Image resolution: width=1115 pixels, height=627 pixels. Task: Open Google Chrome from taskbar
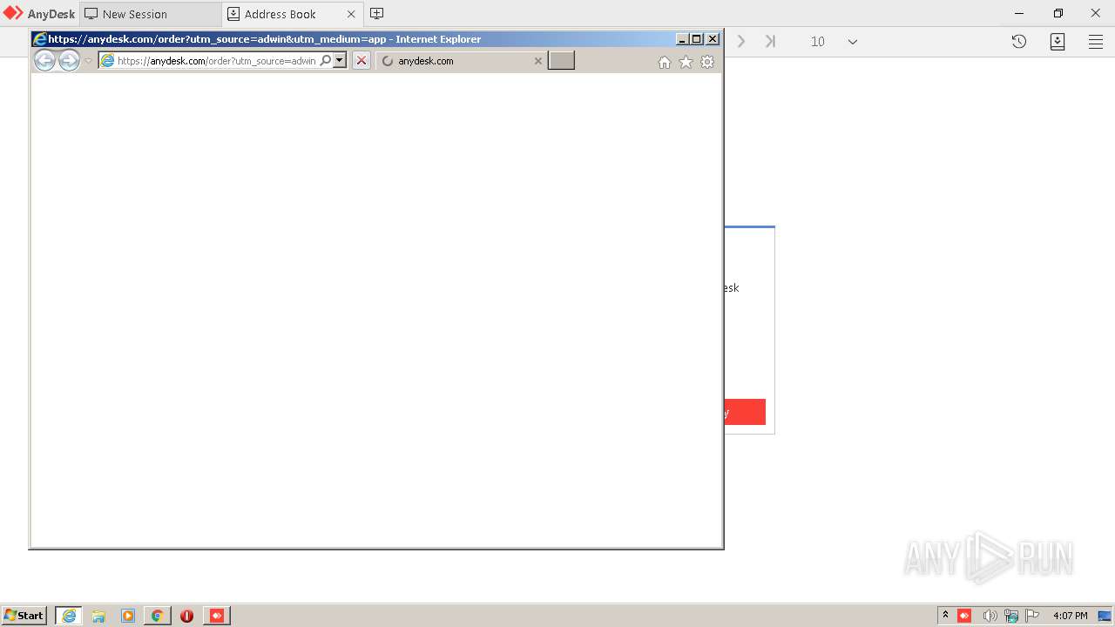click(158, 616)
